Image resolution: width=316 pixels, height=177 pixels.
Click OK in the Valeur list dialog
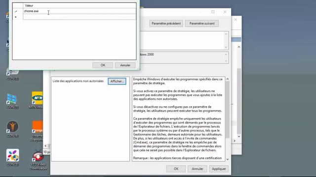[x=103, y=65]
